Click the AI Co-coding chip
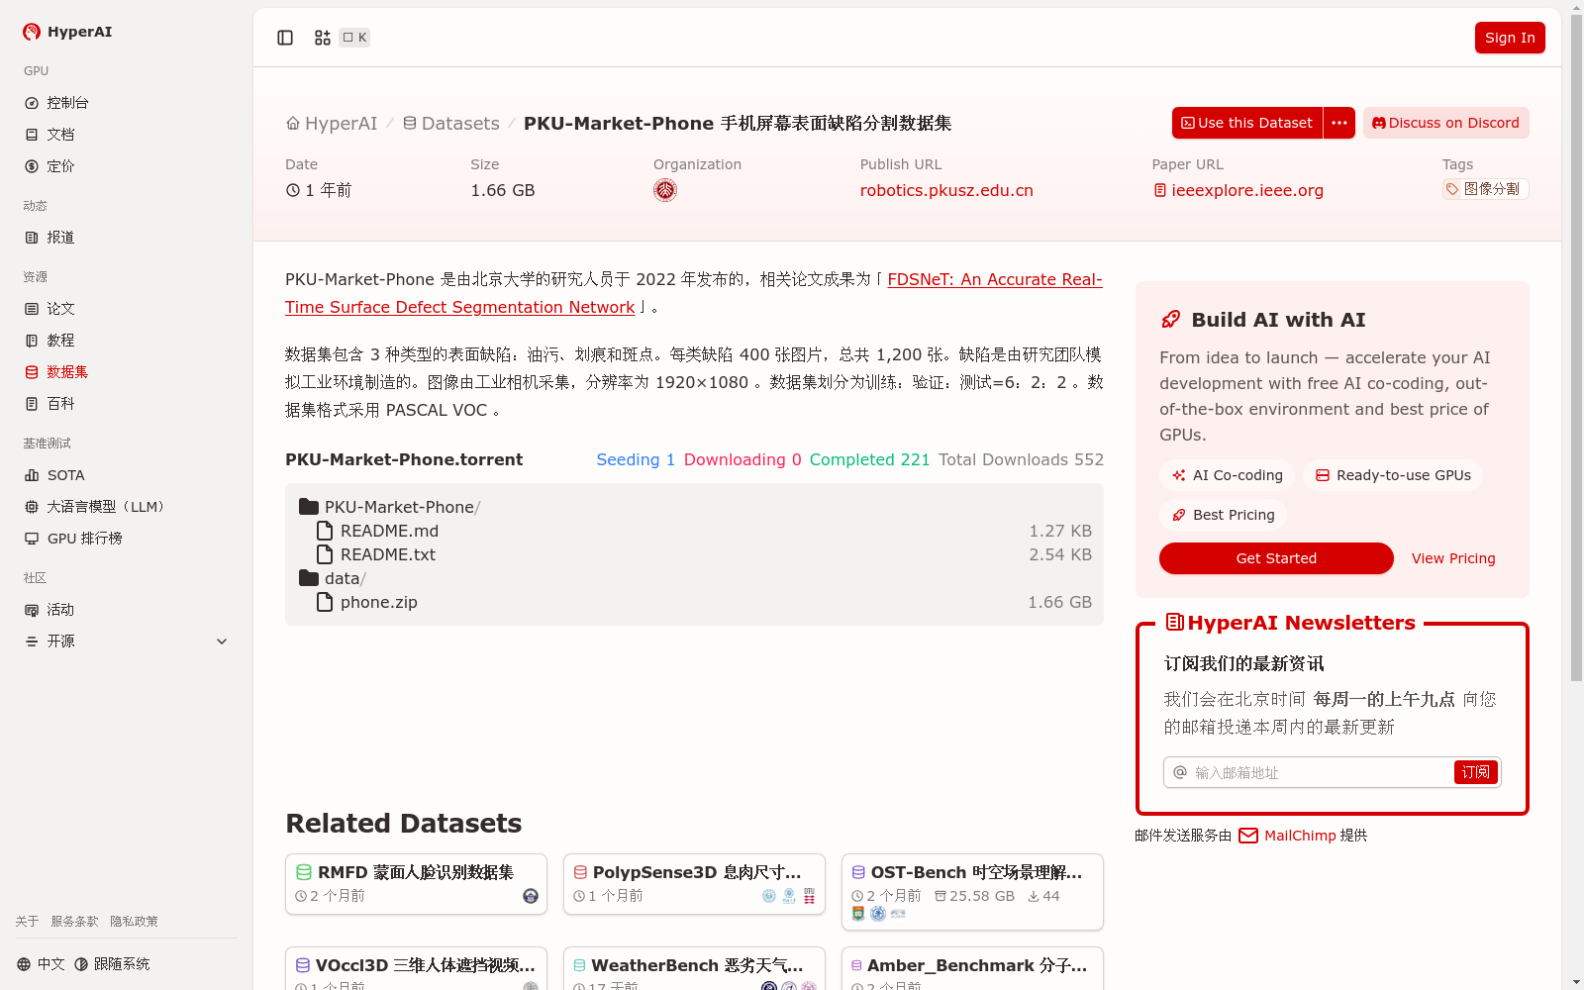Viewport: 1584px width, 990px height. tap(1227, 475)
